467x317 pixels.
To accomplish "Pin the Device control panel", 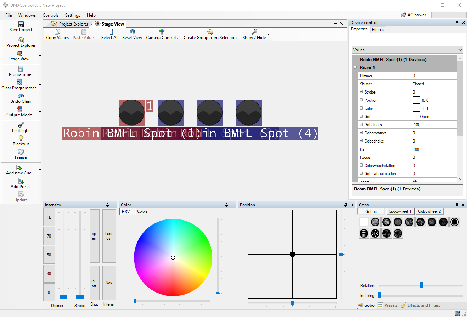I will (457, 22).
